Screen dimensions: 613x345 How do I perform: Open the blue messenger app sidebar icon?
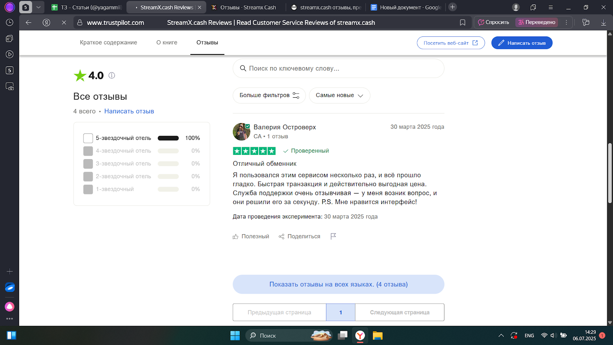coord(10,287)
